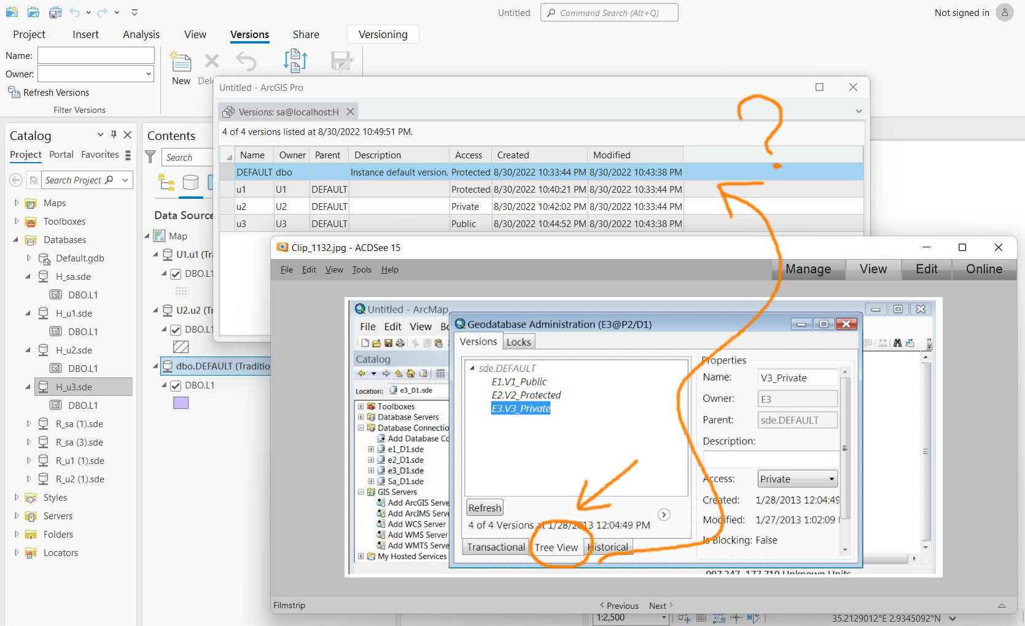The width and height of the screenshot is (1025, 626).
Task: Click the purple symbol swatch under DBO.L1
Action: pyautogui.click(x=181, y=403)
